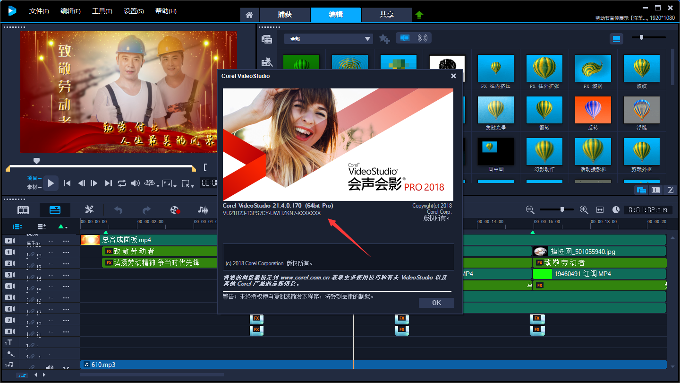Open the customize toolbar tools icon
This screenshot has height=383, width=680.
(x=89, y=210)
